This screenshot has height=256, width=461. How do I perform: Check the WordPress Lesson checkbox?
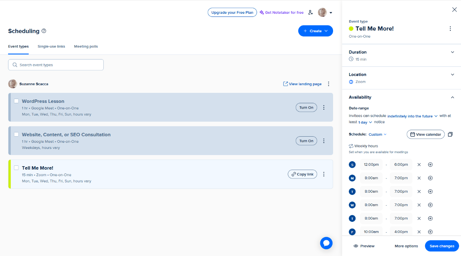click(17, 101)
